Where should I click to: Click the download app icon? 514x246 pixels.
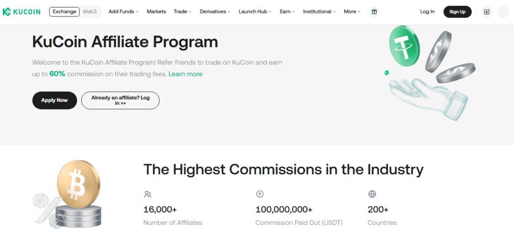click(486, 12)
